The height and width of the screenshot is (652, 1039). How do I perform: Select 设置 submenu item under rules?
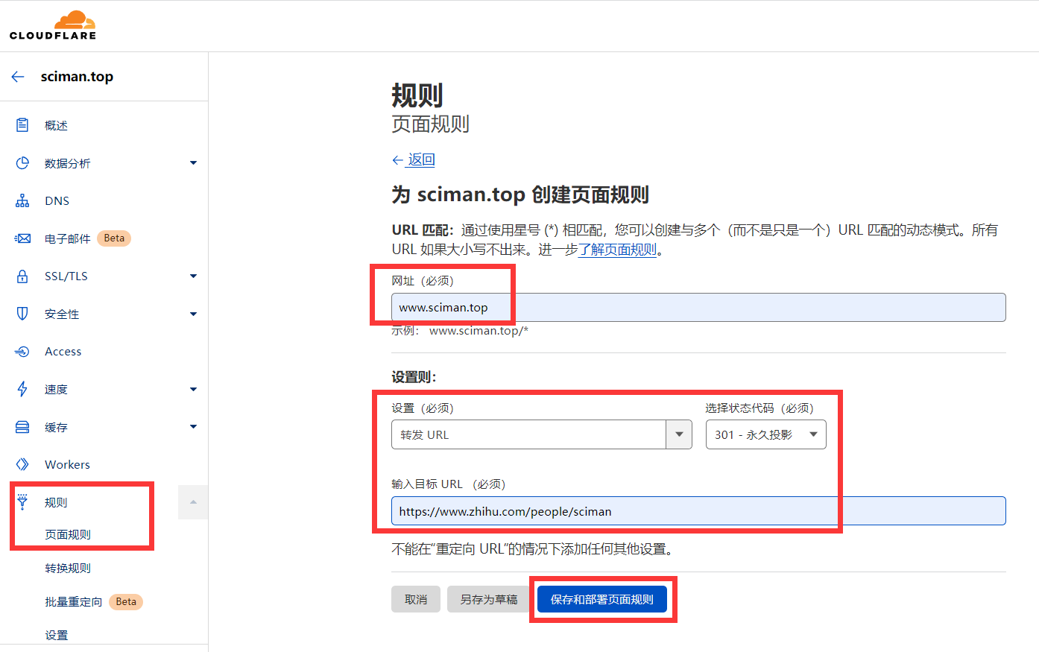coord(57,635)
